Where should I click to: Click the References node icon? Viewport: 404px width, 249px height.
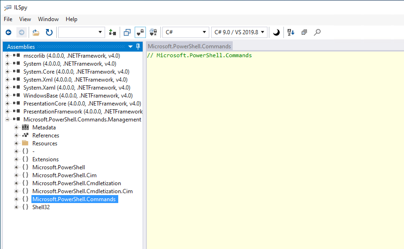point(25,135)
